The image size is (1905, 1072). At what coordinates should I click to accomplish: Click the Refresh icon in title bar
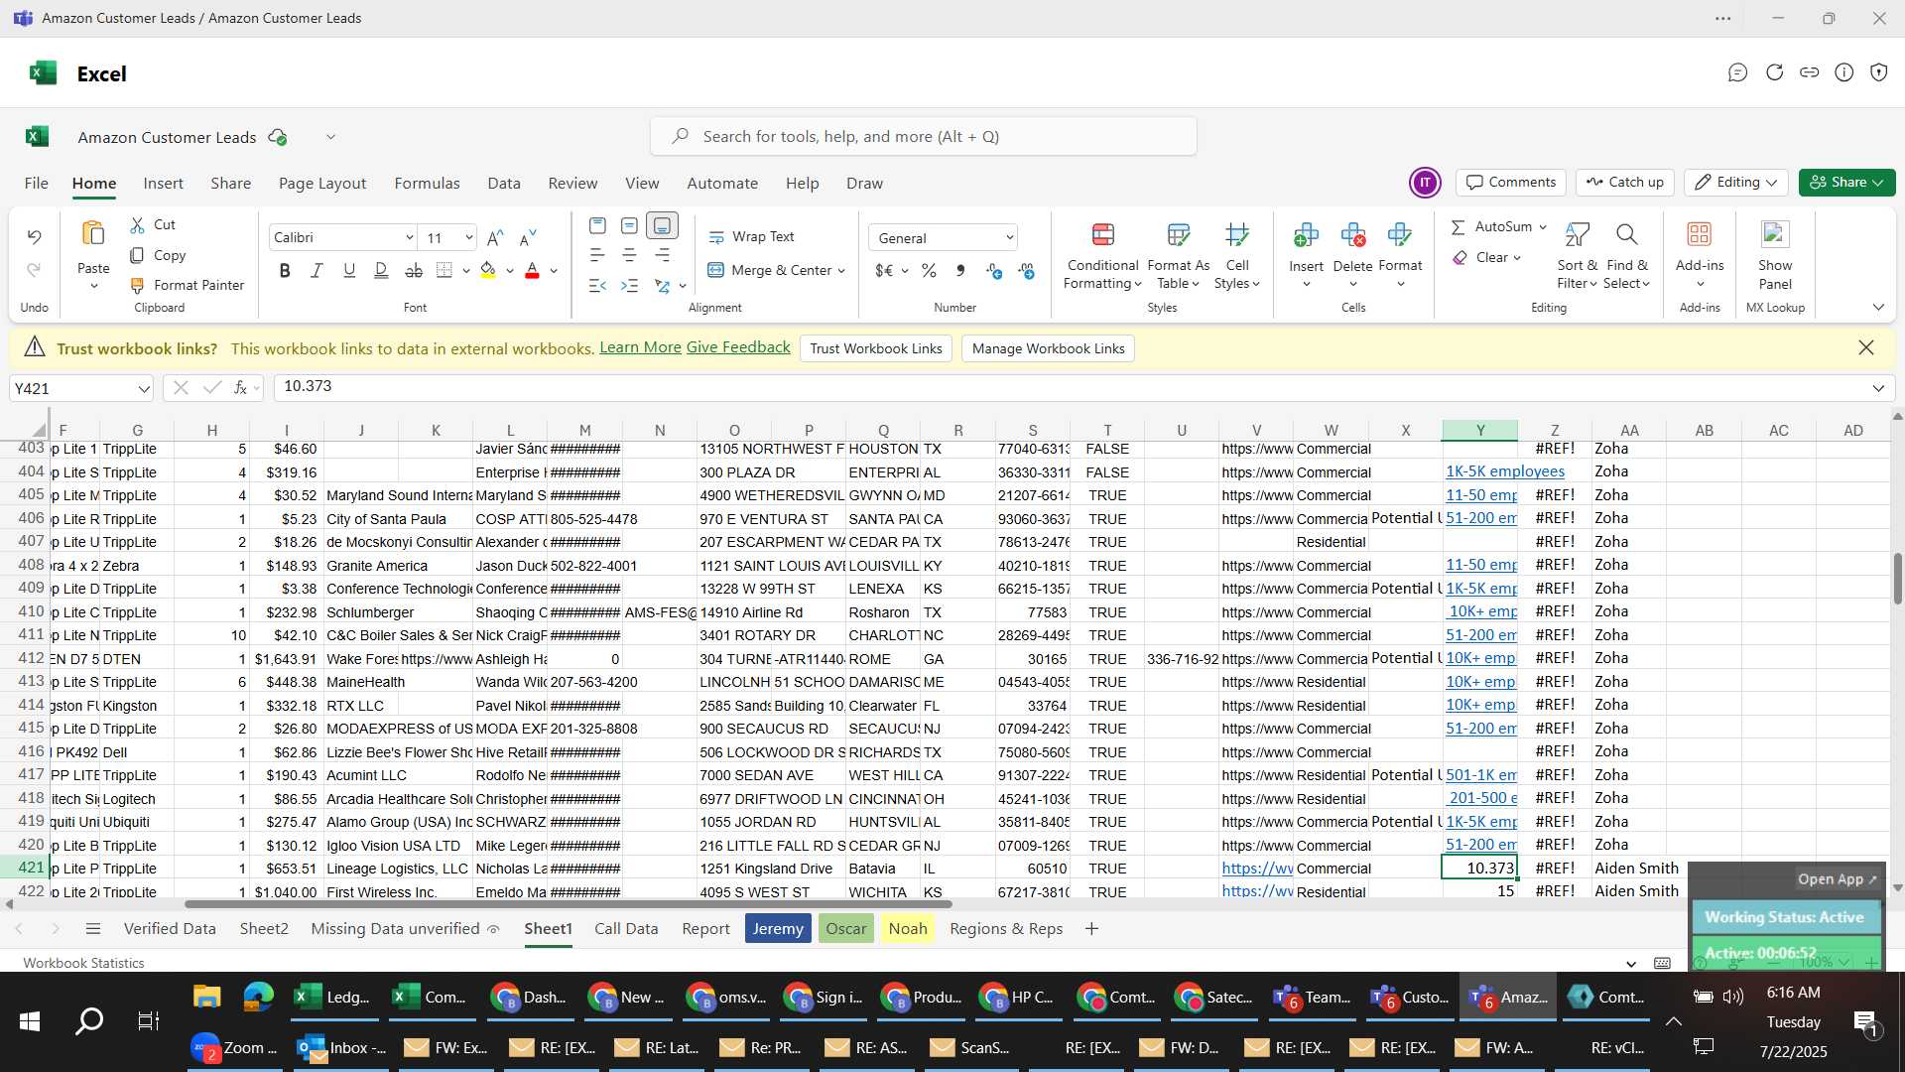[1774, 72]
